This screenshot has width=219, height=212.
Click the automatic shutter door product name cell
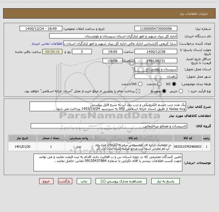click(x=133, y=147)
